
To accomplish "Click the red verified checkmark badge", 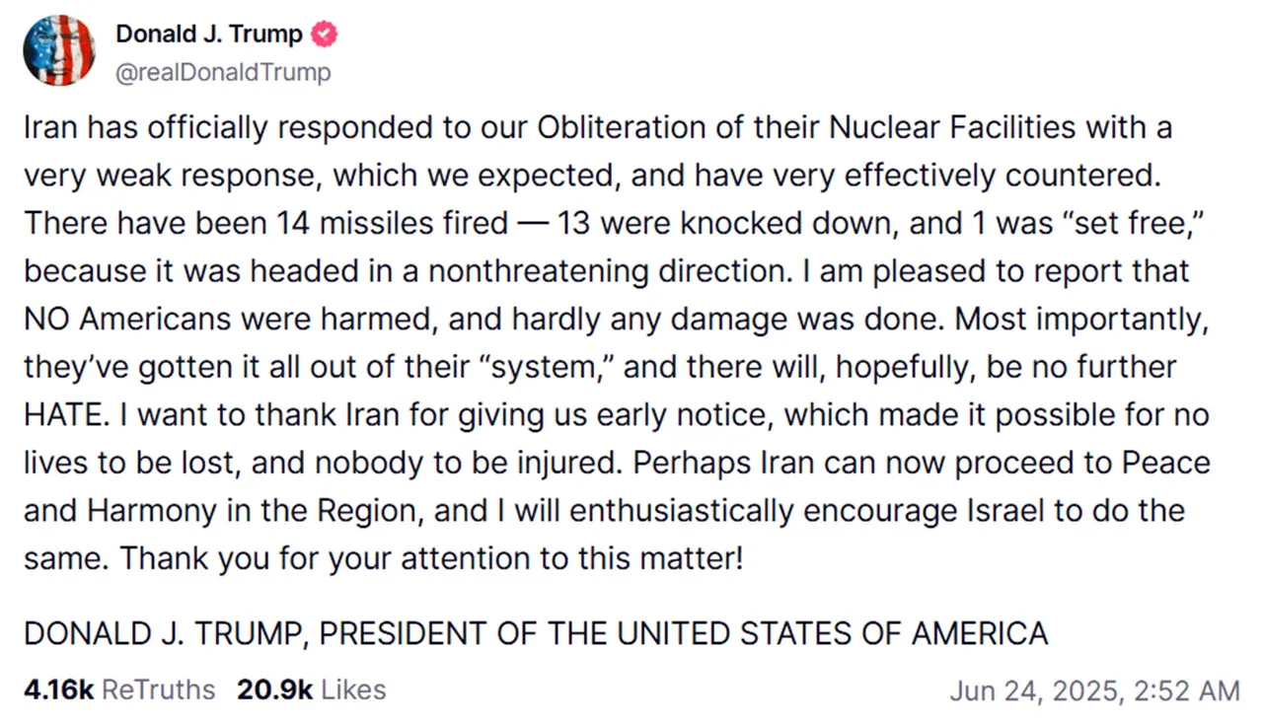I will pos(325,35).
